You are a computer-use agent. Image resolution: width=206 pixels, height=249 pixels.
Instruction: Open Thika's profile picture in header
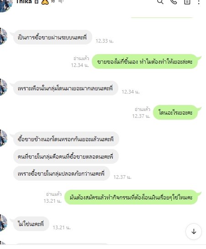[x=5, y=5]
